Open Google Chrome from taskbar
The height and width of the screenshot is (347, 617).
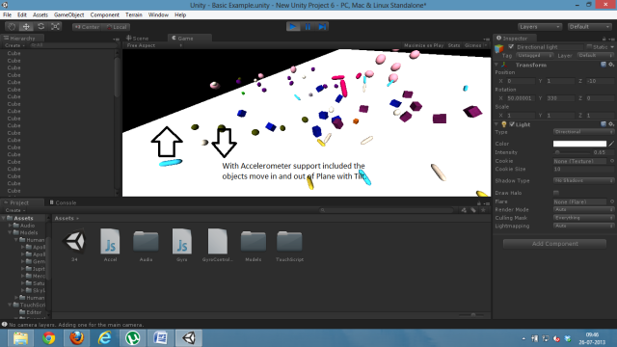(x=49, y=338)
